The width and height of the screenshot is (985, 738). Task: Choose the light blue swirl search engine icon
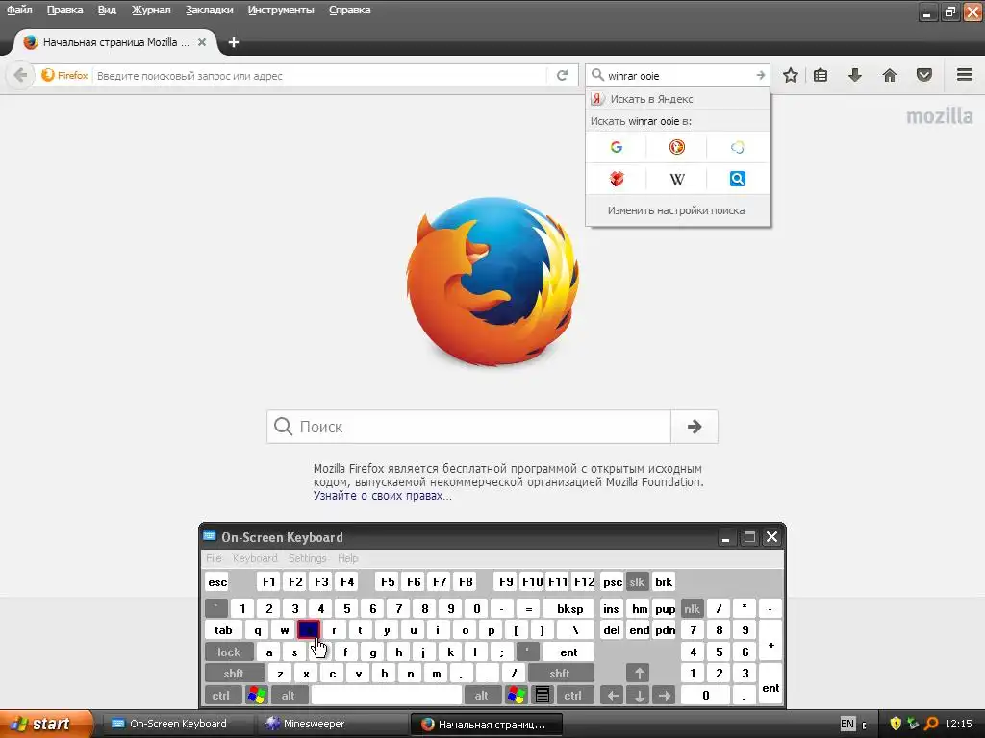[738, 147]
